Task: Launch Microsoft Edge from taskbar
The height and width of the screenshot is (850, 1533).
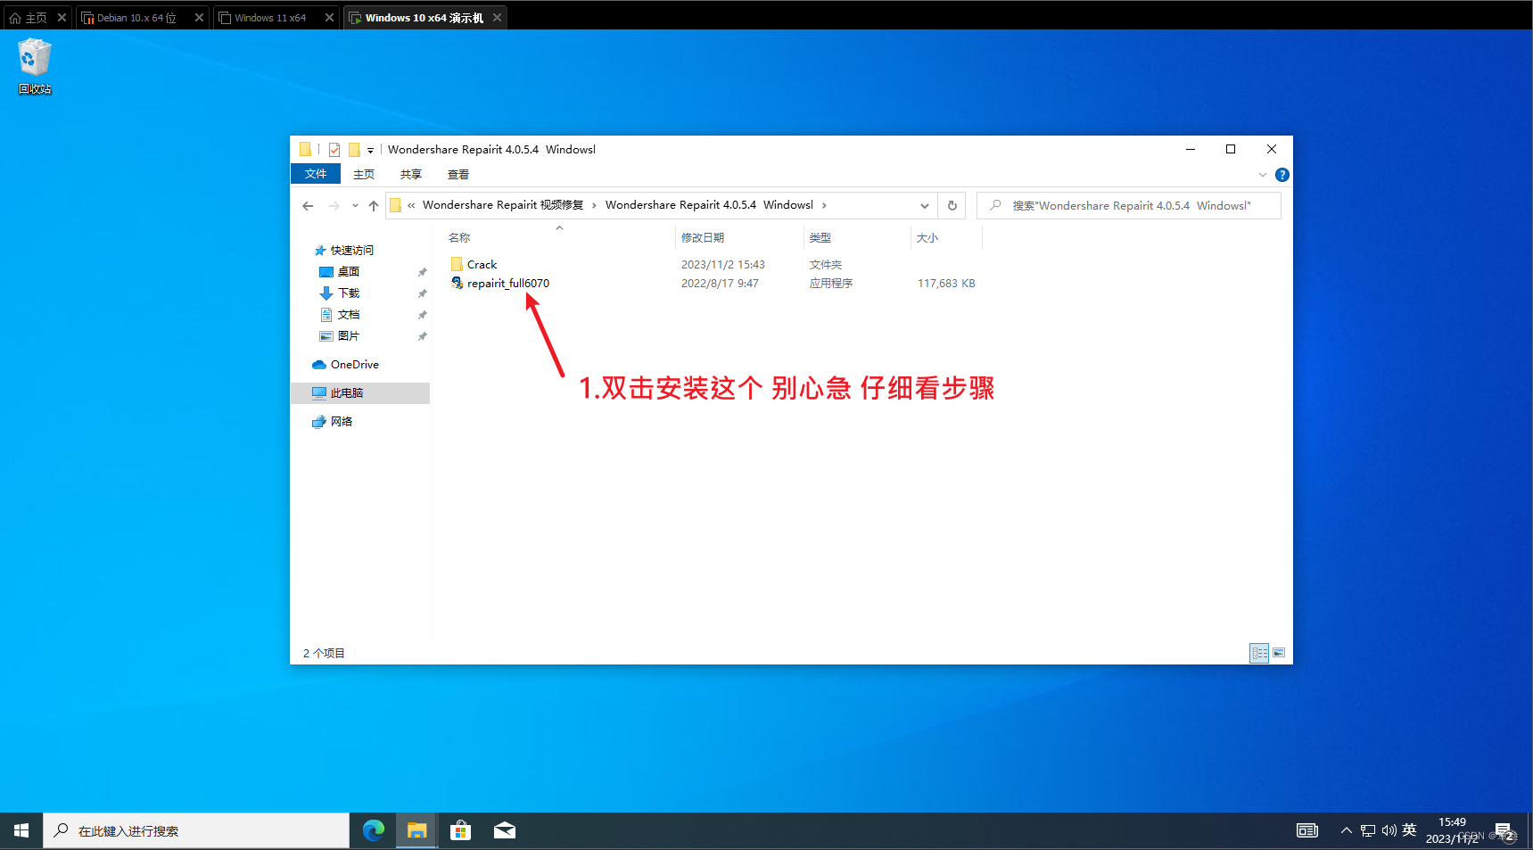Action: coord(374,831)
